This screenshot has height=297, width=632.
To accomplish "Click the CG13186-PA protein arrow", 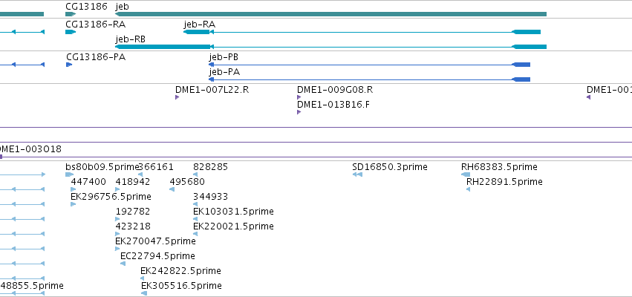I will click(69, 65).
